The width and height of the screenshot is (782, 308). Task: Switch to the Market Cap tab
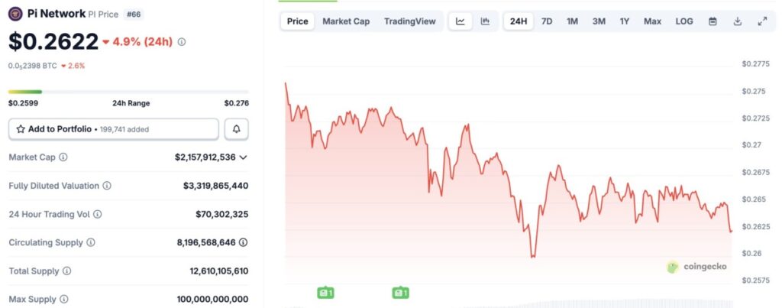pyautogui.click(x=346, y=21)
